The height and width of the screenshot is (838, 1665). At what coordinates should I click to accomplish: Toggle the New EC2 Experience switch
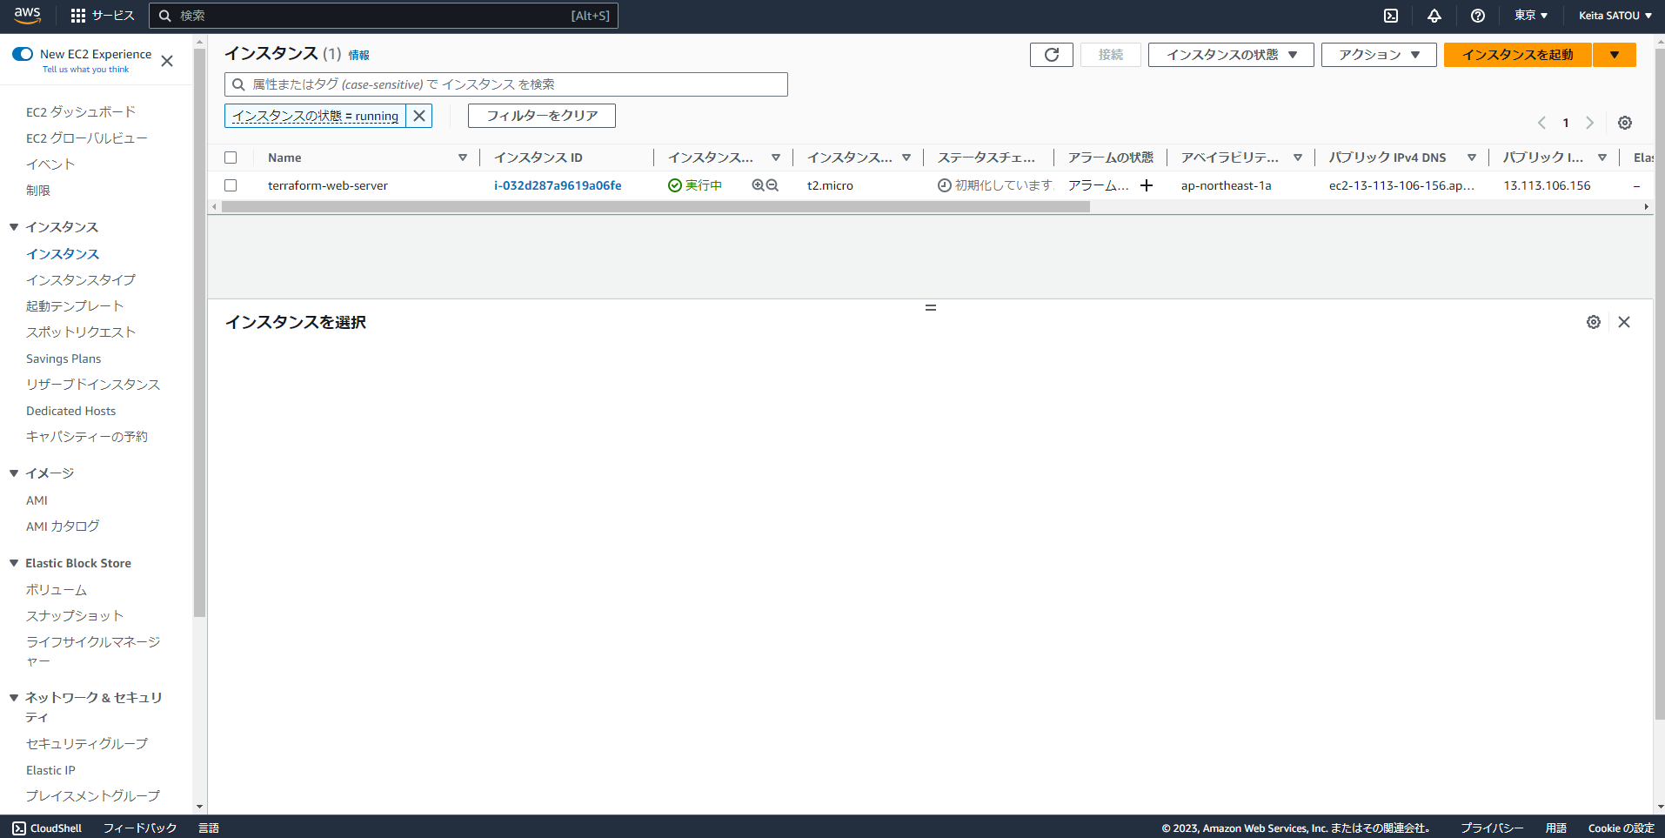[23, 54]
